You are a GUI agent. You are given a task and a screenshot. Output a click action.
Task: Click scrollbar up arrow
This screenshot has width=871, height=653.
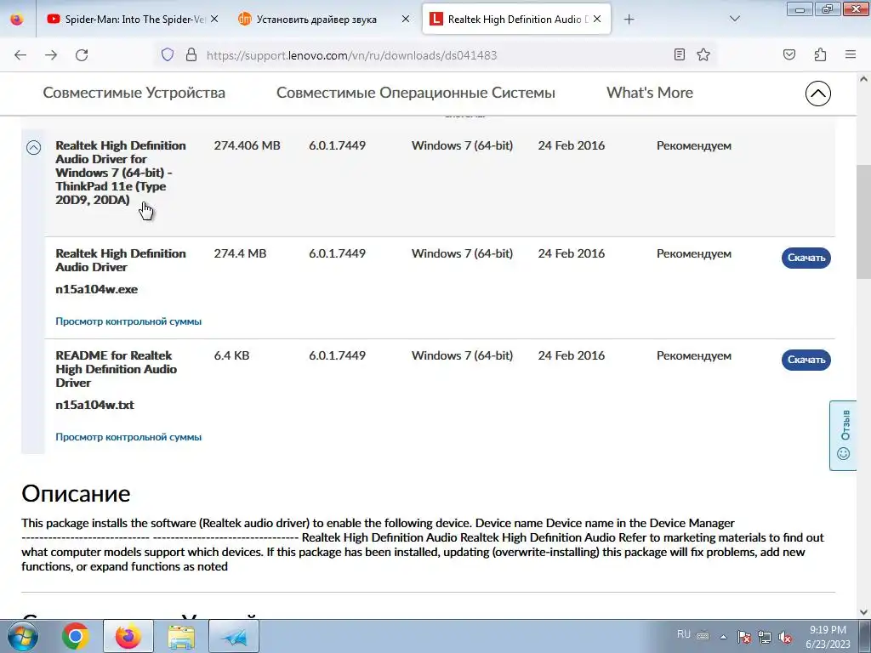pyautogui.click(x=863, y=79)
